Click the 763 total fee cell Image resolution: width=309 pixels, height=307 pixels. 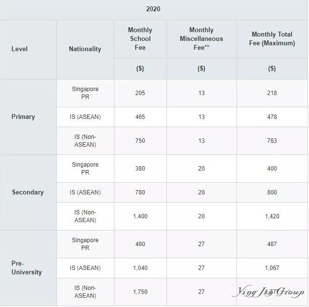click(x=272, y=141)
